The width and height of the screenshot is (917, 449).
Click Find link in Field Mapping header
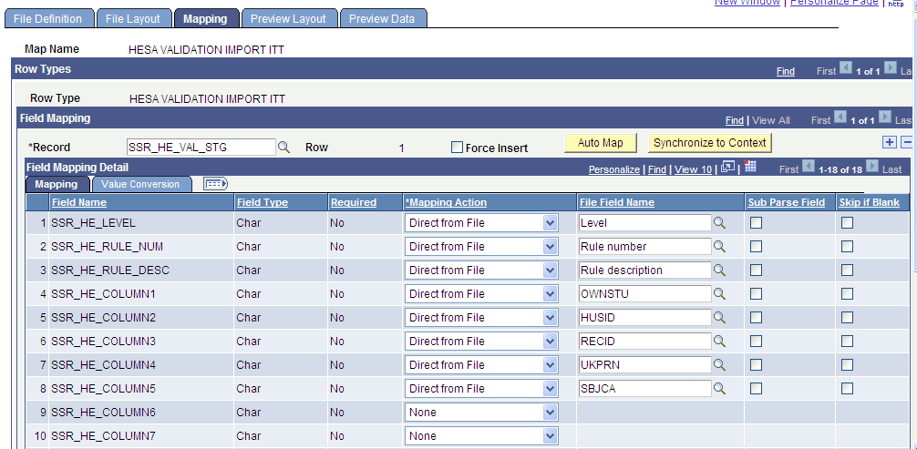735,120
